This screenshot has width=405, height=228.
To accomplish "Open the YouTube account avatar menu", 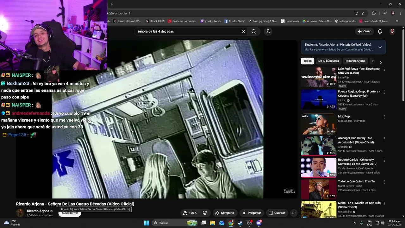I will [392, 31].
